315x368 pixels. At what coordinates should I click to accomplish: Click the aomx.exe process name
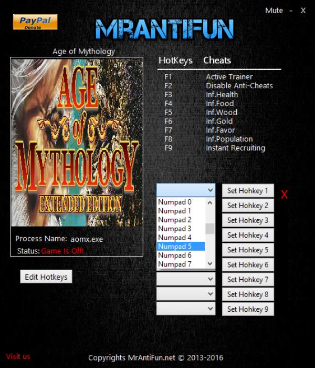point(87,239)
